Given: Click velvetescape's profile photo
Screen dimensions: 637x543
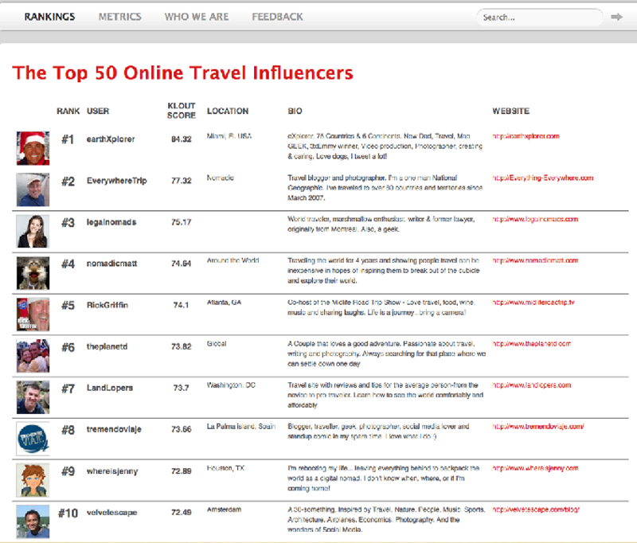Looking at the screenshot, I should tap(33, 521).
